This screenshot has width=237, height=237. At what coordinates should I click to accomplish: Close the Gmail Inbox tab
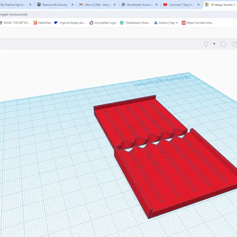(x=114, y=5)
